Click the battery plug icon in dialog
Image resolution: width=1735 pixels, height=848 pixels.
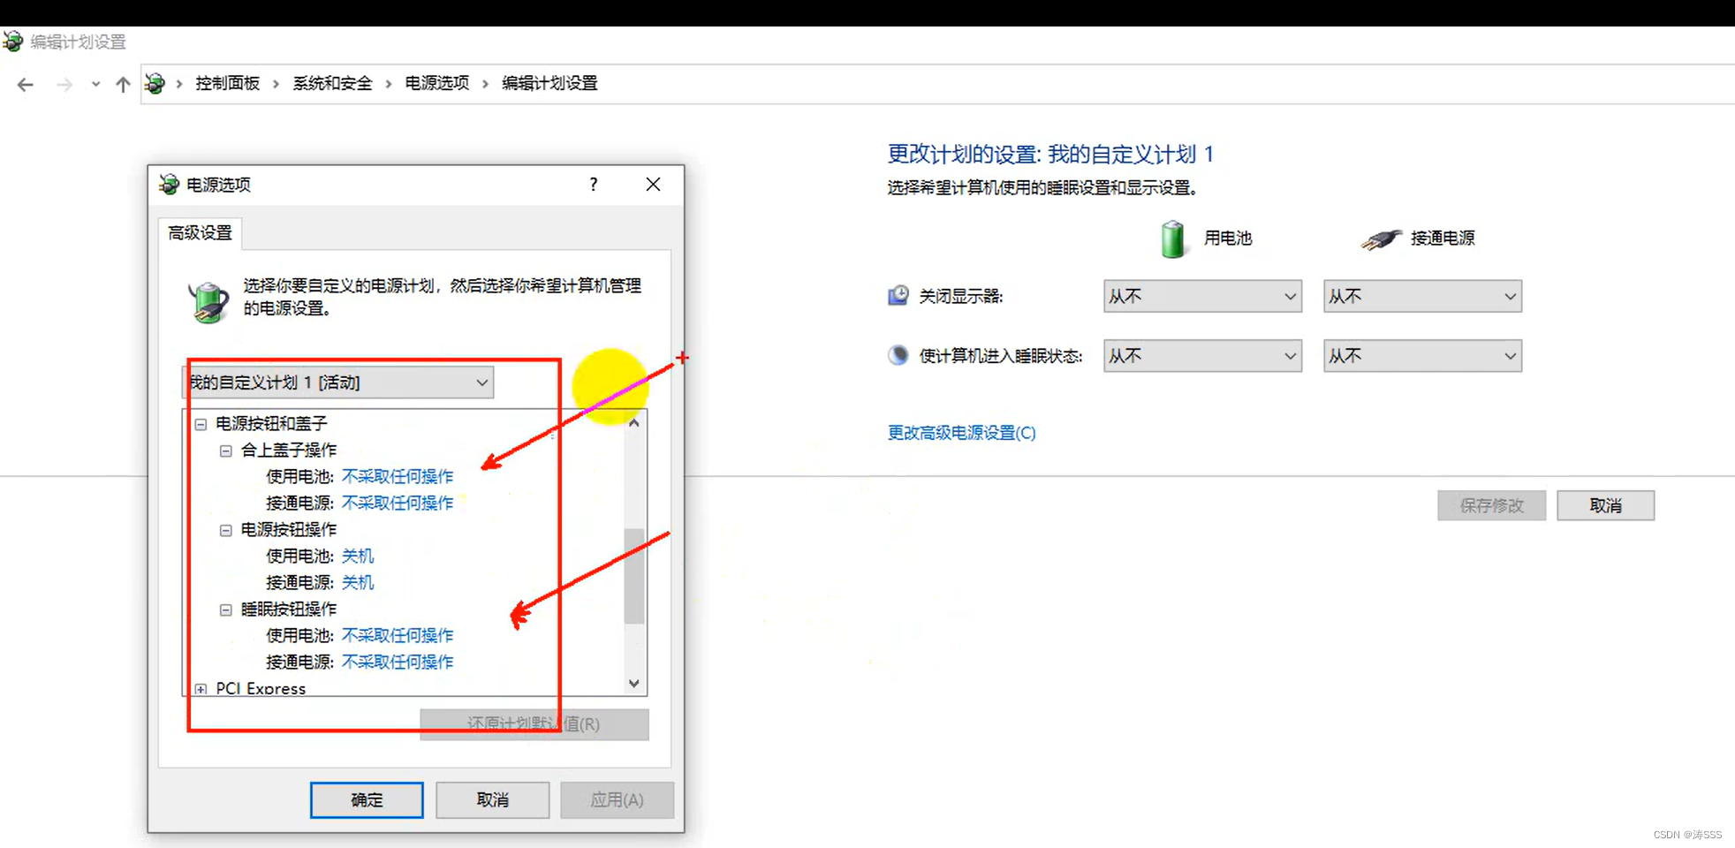208,302
